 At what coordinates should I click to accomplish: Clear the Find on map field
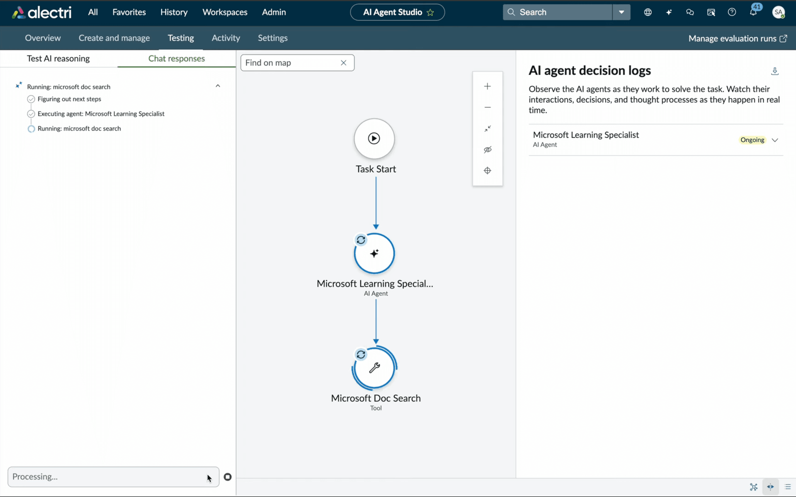(344, 63)
